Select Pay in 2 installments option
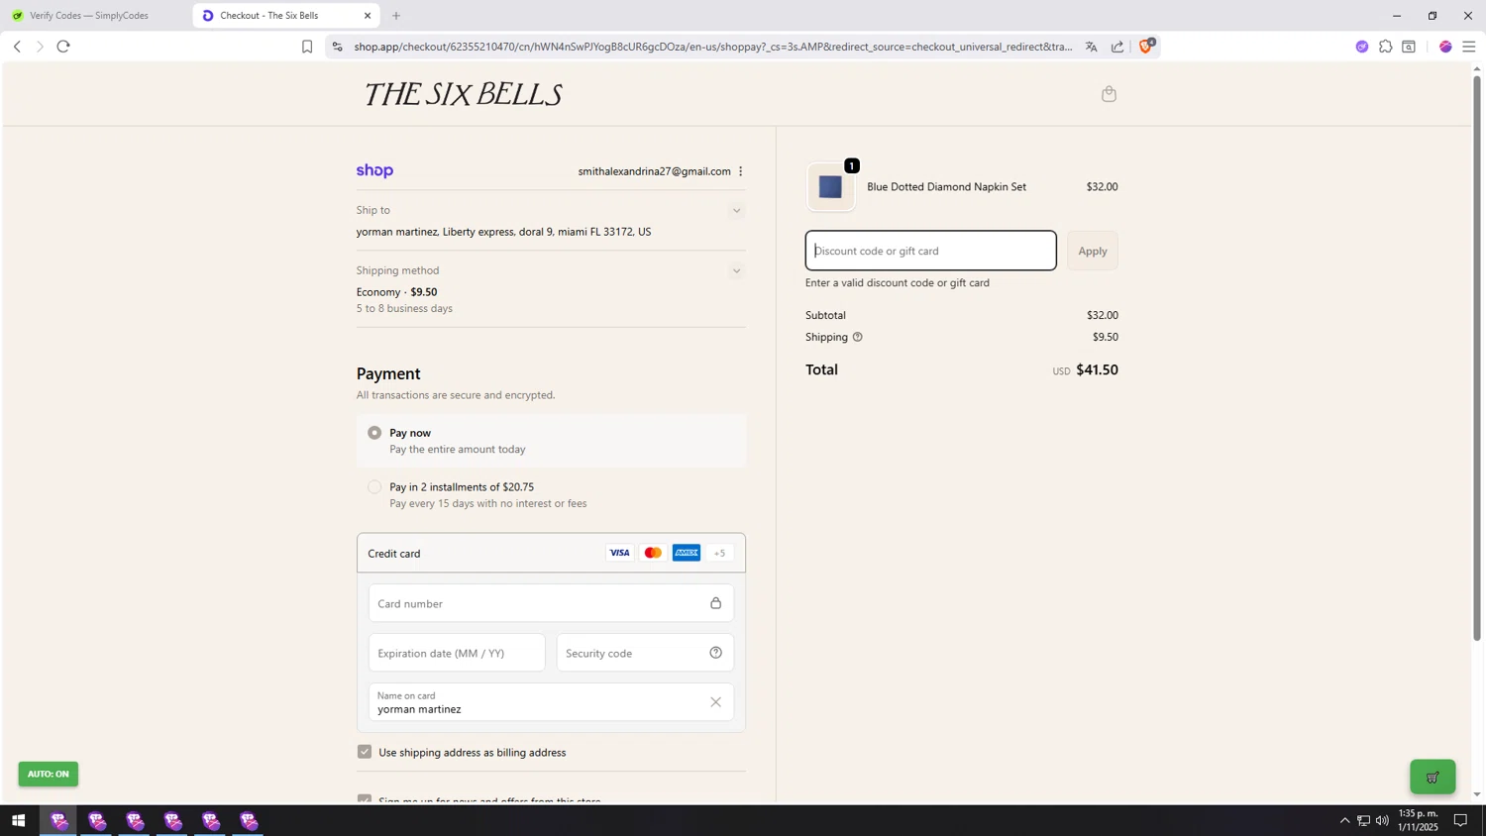This screenshot has height=836, width=1486. (374, 487)
